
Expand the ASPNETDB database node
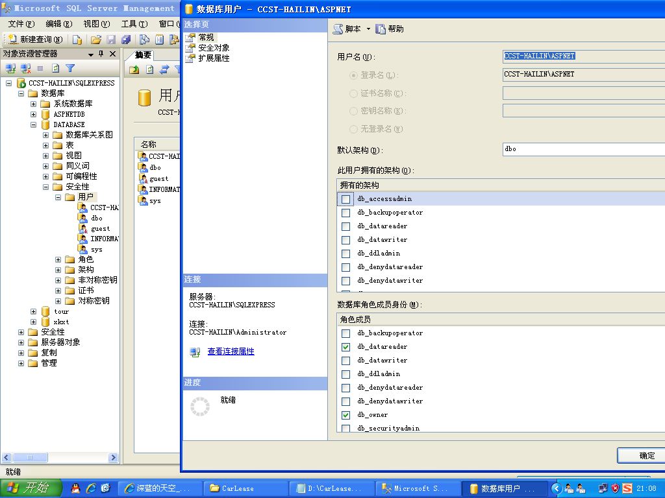pos(34,114)
